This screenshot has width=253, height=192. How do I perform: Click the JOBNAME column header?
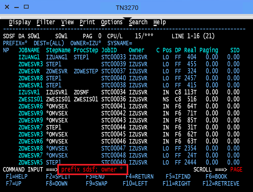coord(29,50)
